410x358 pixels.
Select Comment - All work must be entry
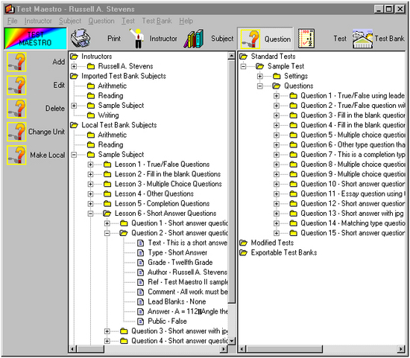click(188, 292)
